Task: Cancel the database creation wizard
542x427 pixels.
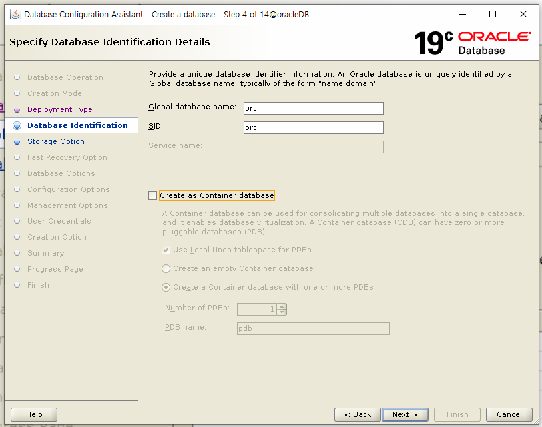Action: coord(509,414)
